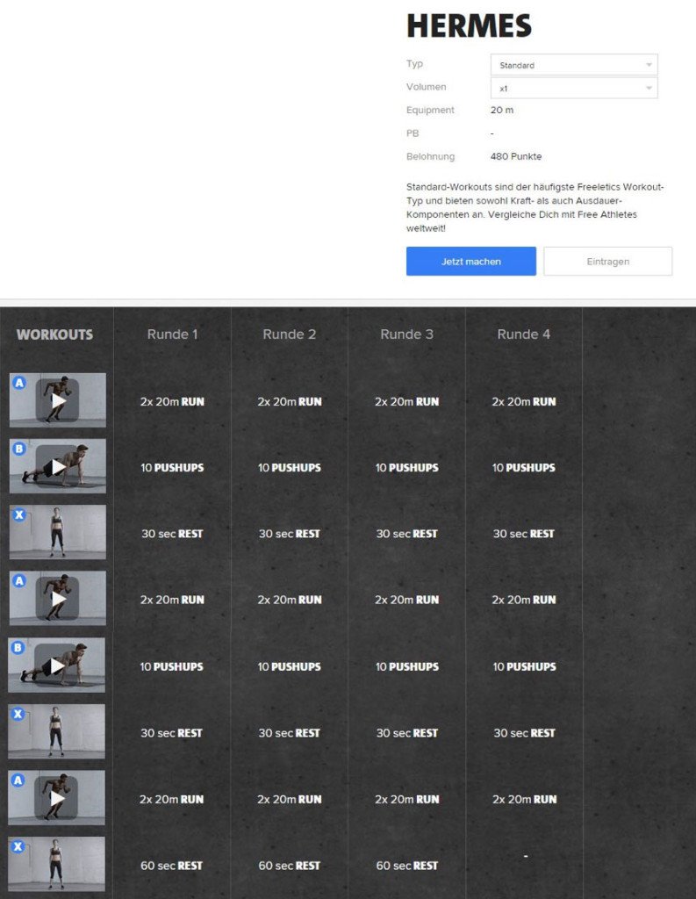Click the Standard-Workouts description paragraph
Image resolution: width=696 pixels, height=899 pixels.
click(535, 207)
